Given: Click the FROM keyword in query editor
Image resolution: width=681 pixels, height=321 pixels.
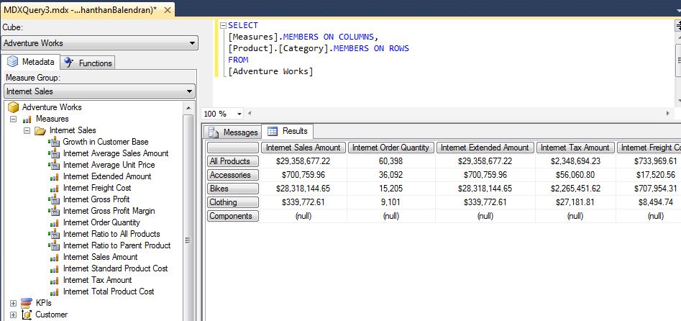Looking at the screenshot, I should (x=238, y=60).
